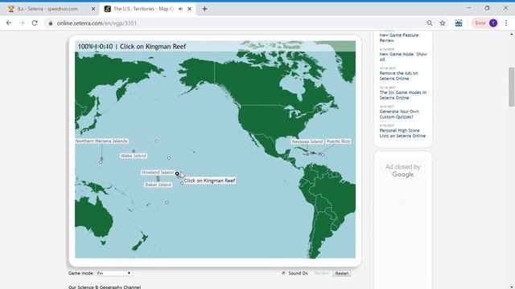Open the New Game Feature: Review article
515x289 pixels.
pyautogui.click(x=400, y=38)
